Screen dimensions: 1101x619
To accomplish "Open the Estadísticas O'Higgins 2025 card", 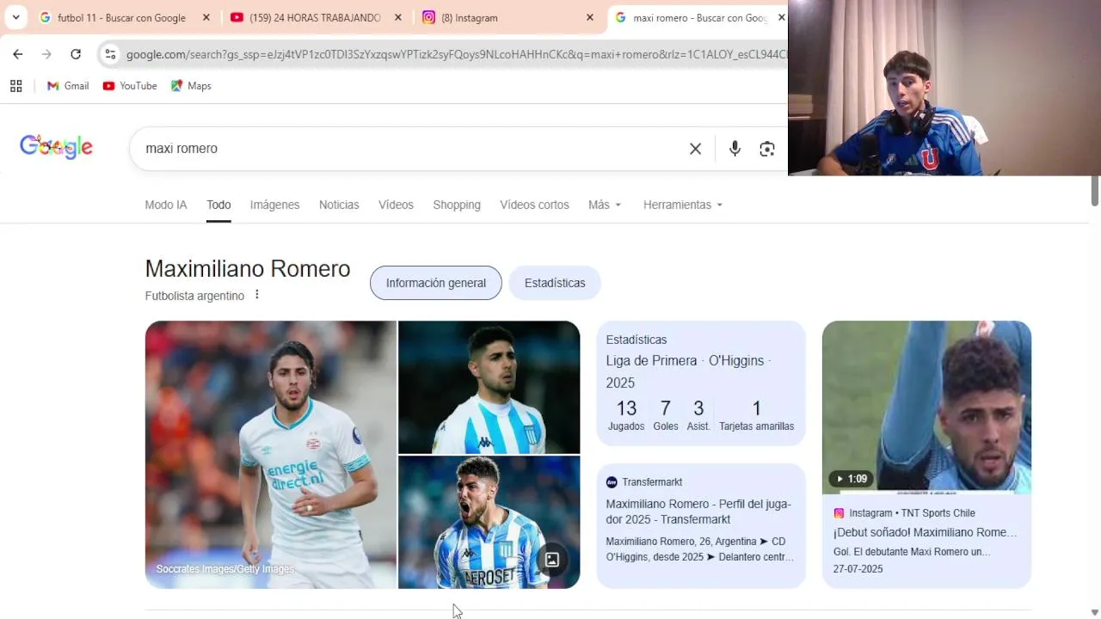I will pyautogui.click(x=701, y=383).
